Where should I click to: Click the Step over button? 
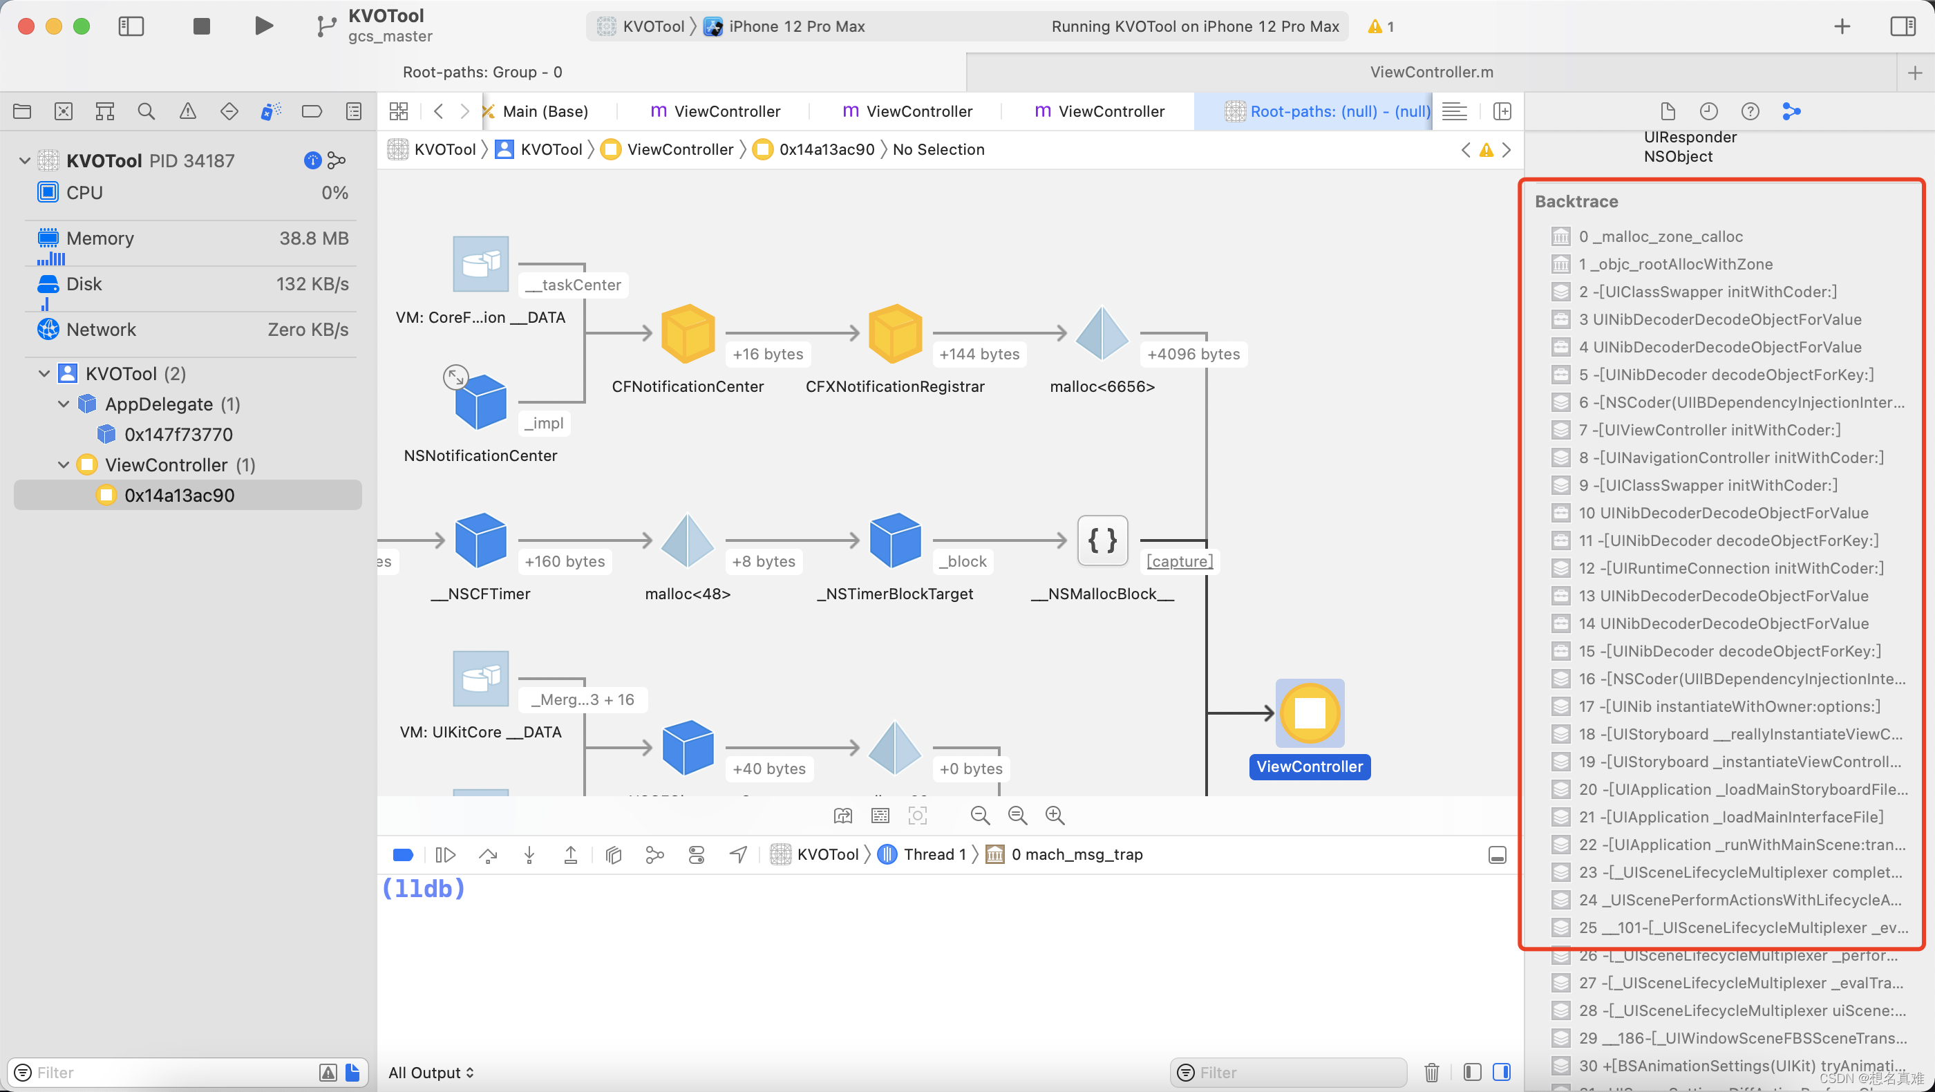(x=489, y=855)
